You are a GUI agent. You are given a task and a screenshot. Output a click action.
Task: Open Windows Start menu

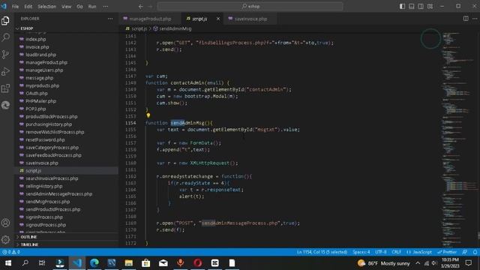(8, 263)
